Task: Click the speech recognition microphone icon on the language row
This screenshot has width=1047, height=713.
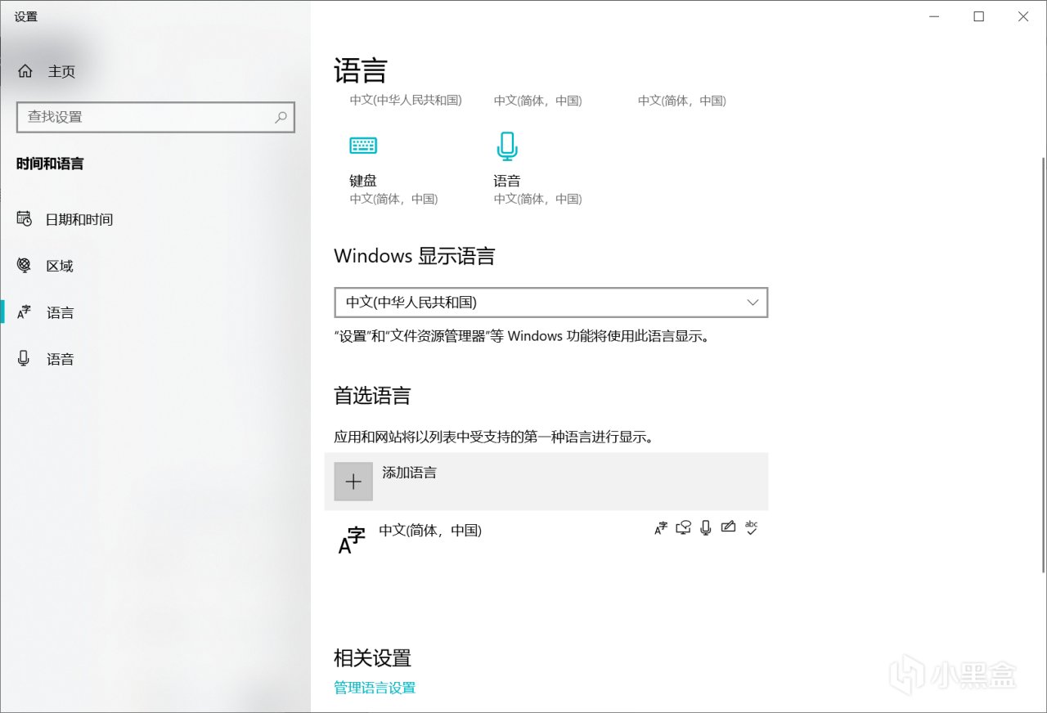Action: pyautogui.click(x=706, y=528)
